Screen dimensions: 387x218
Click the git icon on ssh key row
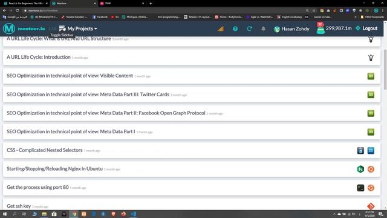tap(371, 206)
